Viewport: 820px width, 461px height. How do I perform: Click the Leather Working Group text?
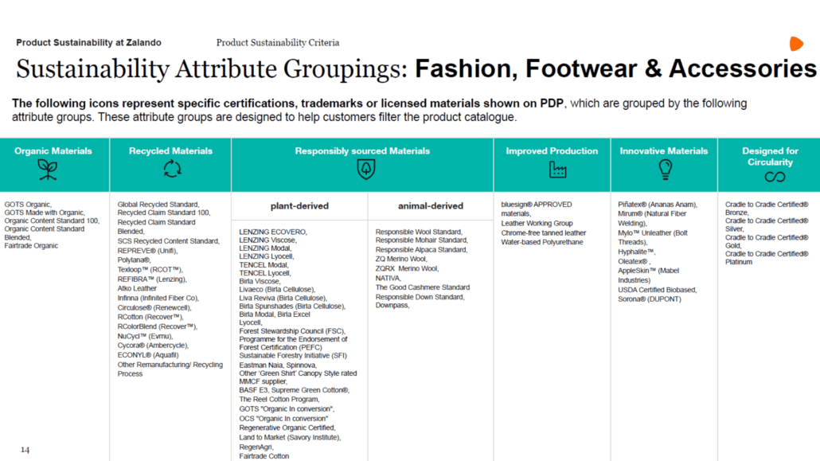point(537,224)
